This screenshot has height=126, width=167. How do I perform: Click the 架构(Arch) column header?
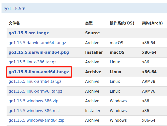click(x=152, y=23)
